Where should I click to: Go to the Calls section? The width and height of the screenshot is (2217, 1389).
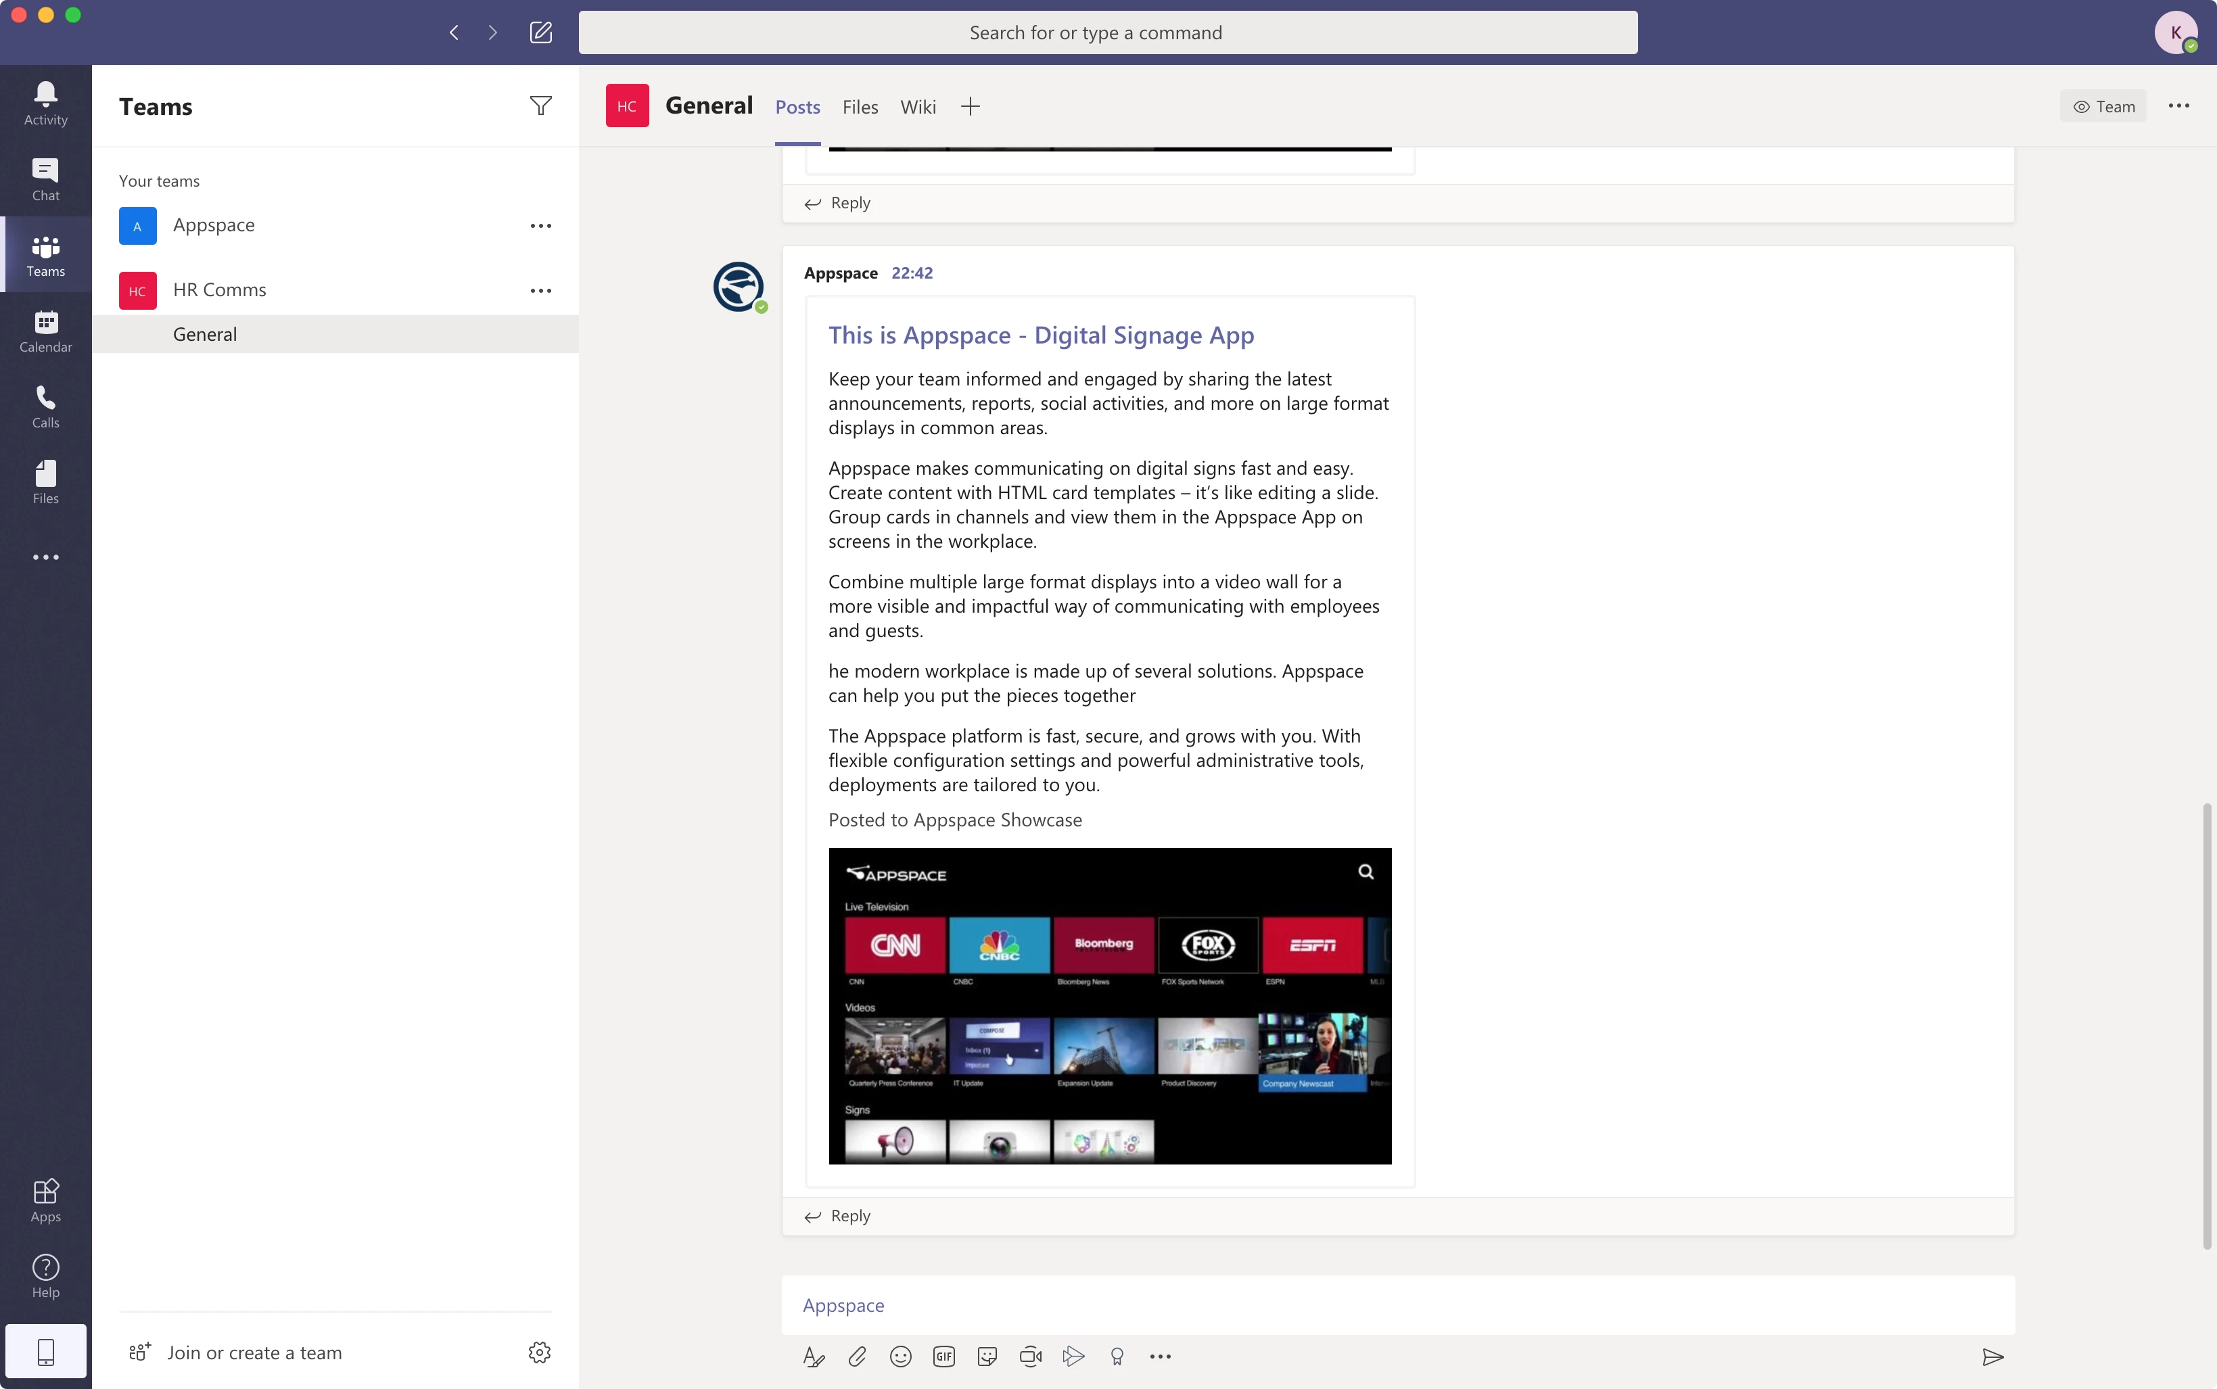coord(45,407)
